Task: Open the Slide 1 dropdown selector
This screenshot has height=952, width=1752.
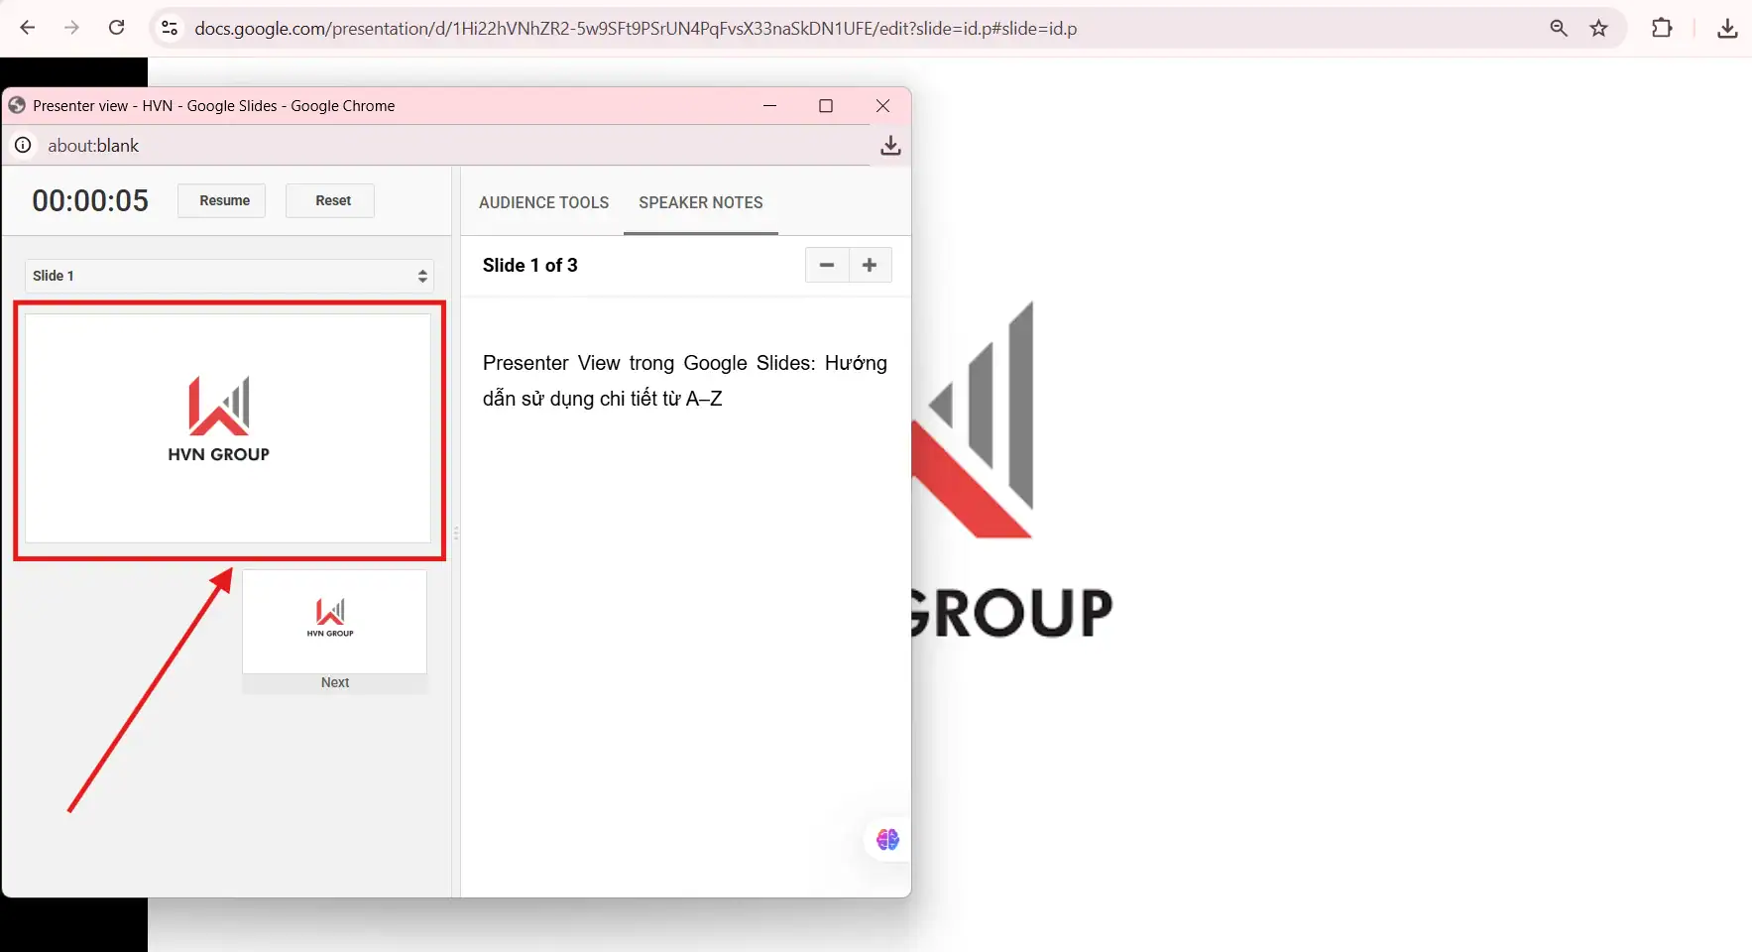Action: coord(228,276)
